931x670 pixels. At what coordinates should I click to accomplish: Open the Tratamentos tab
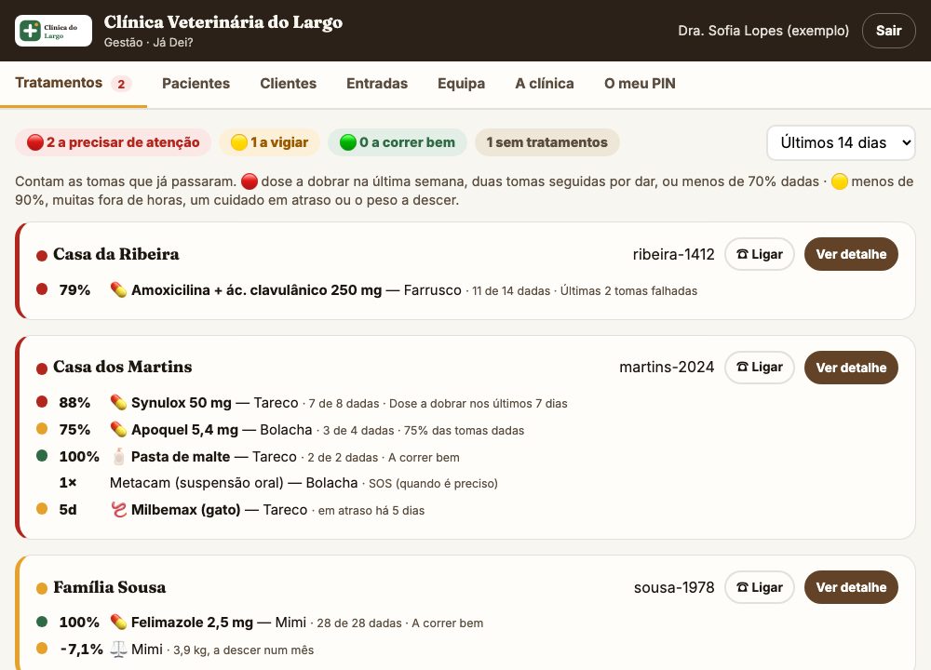[x=73, y=83]
